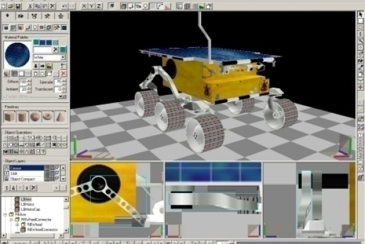Click the down arrow material icon
Screen dimensions: 365x244
pos(36,66)
